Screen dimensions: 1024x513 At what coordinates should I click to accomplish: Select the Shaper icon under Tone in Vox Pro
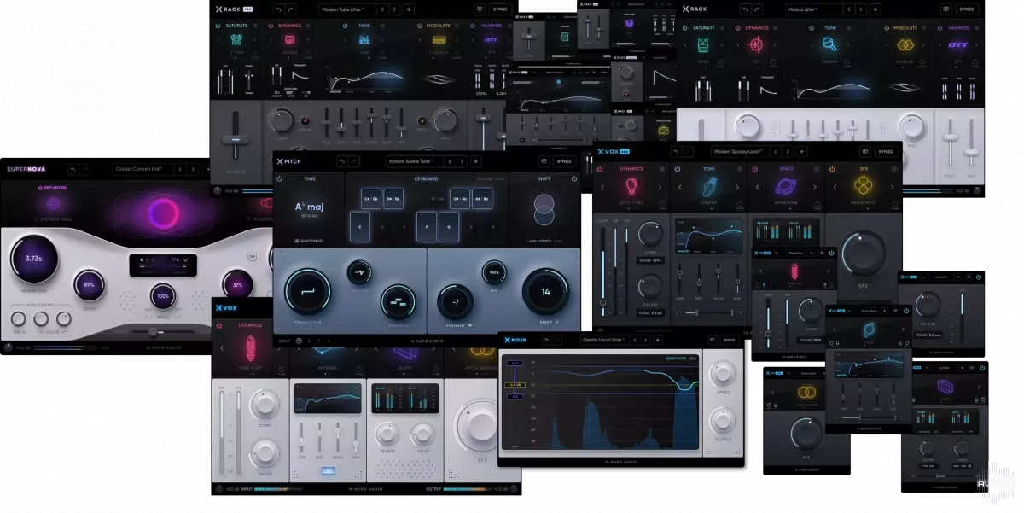pyautogui.click(x=710, y=185)
